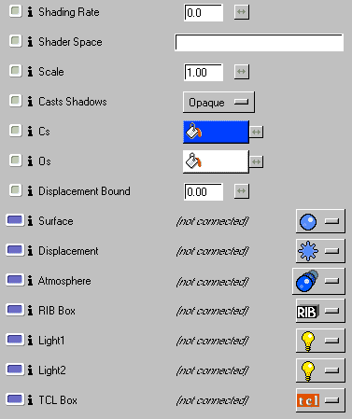
Task: Toggle the blue Atmosphere connection button
Action: pos(15,280)
